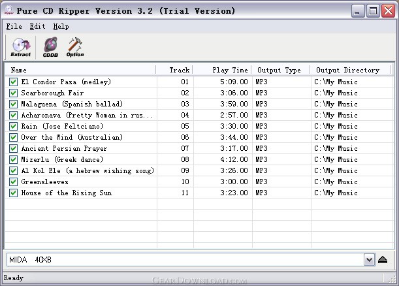Click track number 09
This screenshot has height=286, width=399.
[185, 170]
